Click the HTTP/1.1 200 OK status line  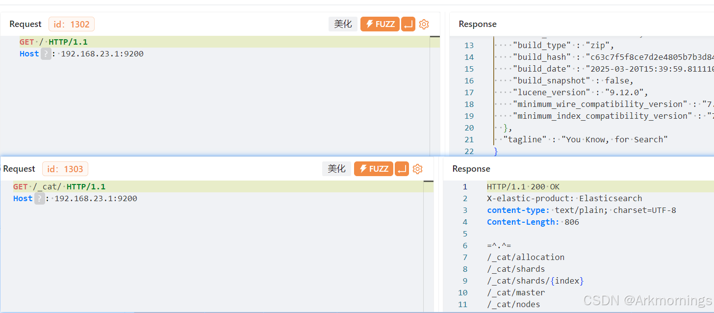pos(523,187)
